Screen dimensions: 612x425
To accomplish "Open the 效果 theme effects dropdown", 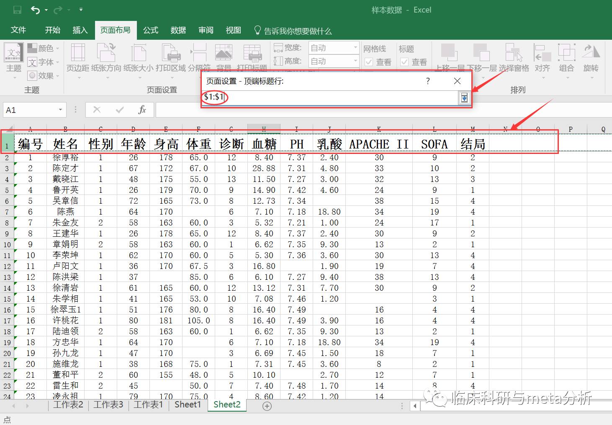I will [44, 75].
